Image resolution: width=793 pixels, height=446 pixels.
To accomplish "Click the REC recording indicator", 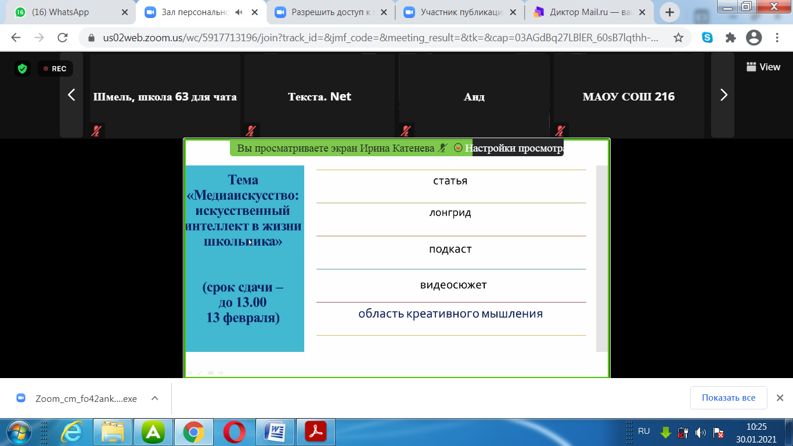I will pyautogui.click(x=55, y=69).
